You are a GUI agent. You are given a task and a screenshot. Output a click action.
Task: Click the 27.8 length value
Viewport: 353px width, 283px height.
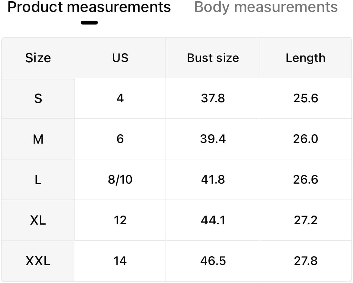click(x=306, y=261)
